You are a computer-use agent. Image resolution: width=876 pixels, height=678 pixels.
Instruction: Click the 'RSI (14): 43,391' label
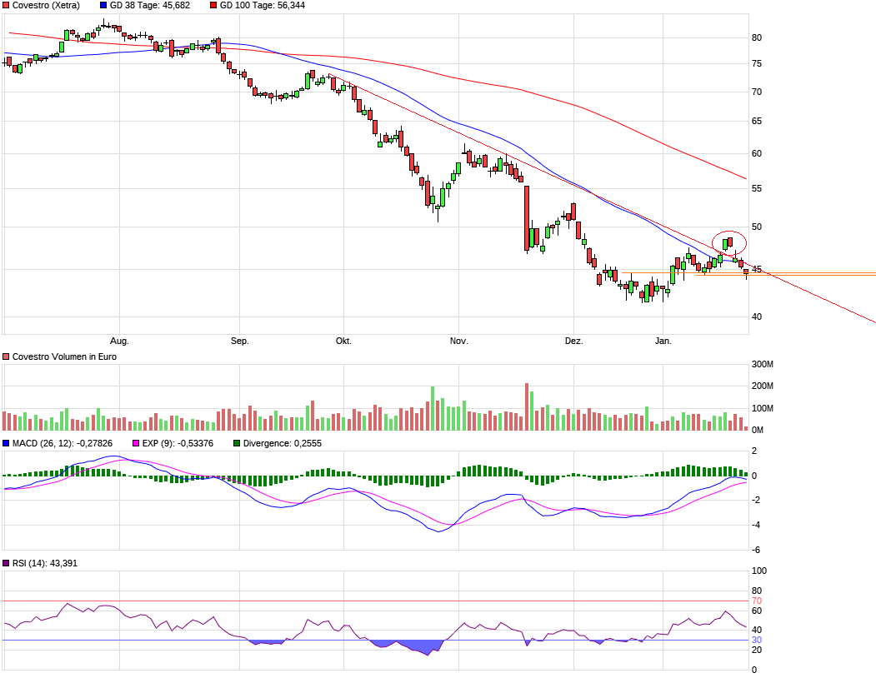point(45,564)
